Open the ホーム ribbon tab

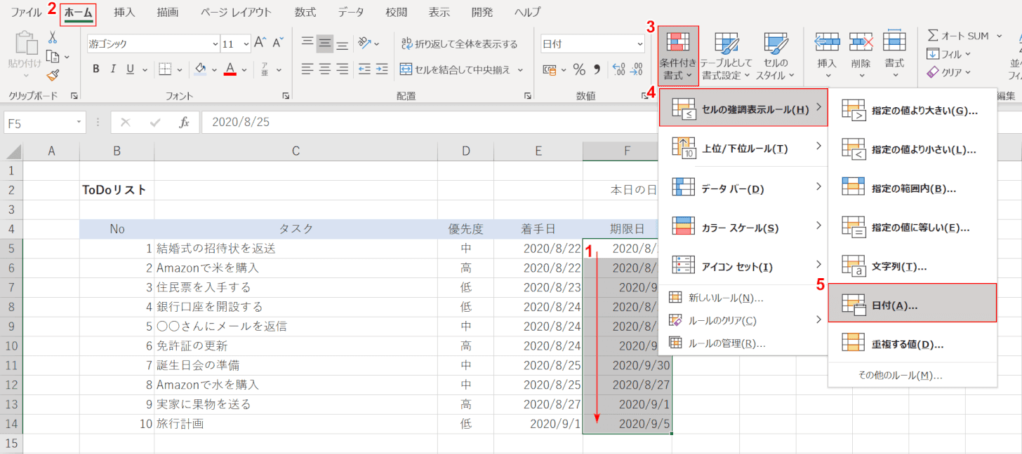click(x=78, y=12)
